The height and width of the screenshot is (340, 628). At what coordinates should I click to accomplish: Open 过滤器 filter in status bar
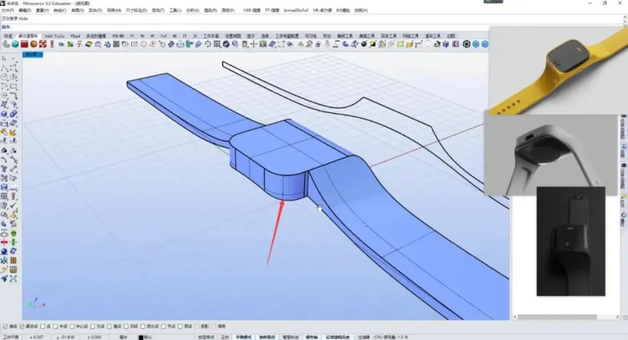pyautogui.click(x=363, y=337)
